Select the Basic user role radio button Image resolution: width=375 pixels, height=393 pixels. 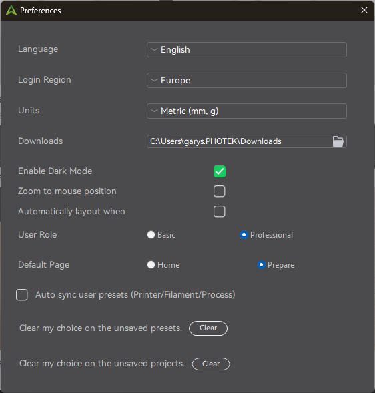[151, 235]
